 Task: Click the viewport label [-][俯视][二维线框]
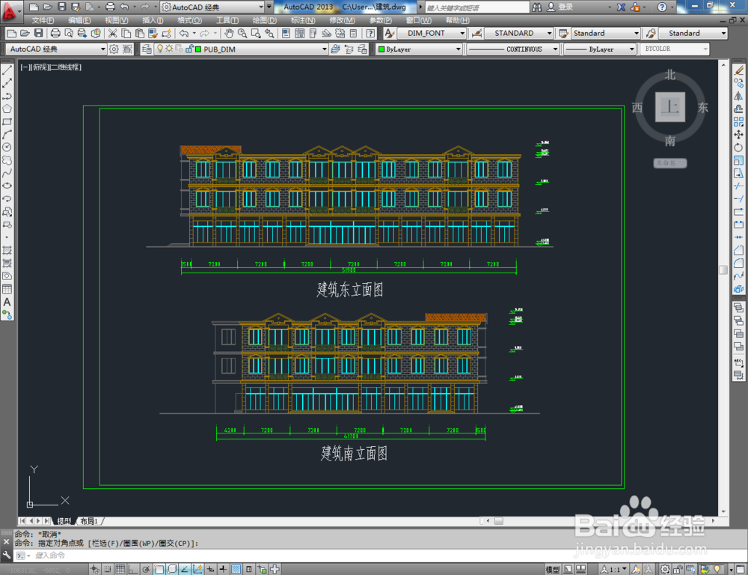51,67
